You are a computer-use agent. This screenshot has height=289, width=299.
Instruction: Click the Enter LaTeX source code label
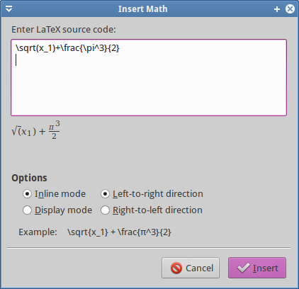tap(64, 30)
